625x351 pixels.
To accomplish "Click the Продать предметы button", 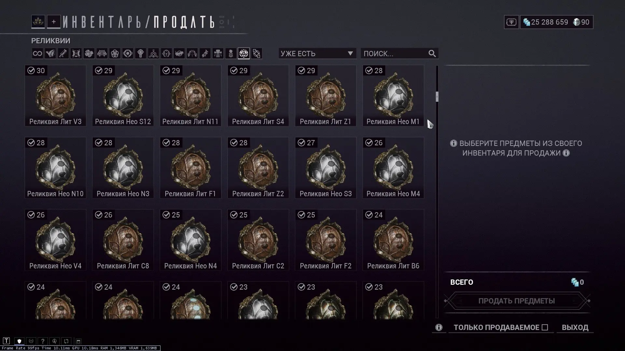I will 517,301.
